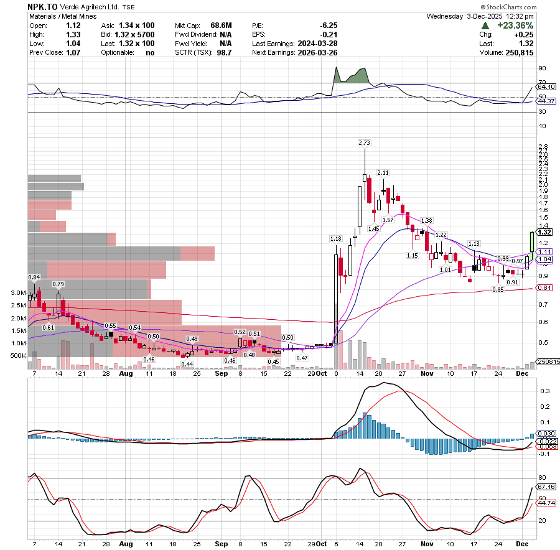Viewport: 560px width, 550px height.
Task: Click the MACD 0.030 histogram tag
Action: click(x=546, y=433)
